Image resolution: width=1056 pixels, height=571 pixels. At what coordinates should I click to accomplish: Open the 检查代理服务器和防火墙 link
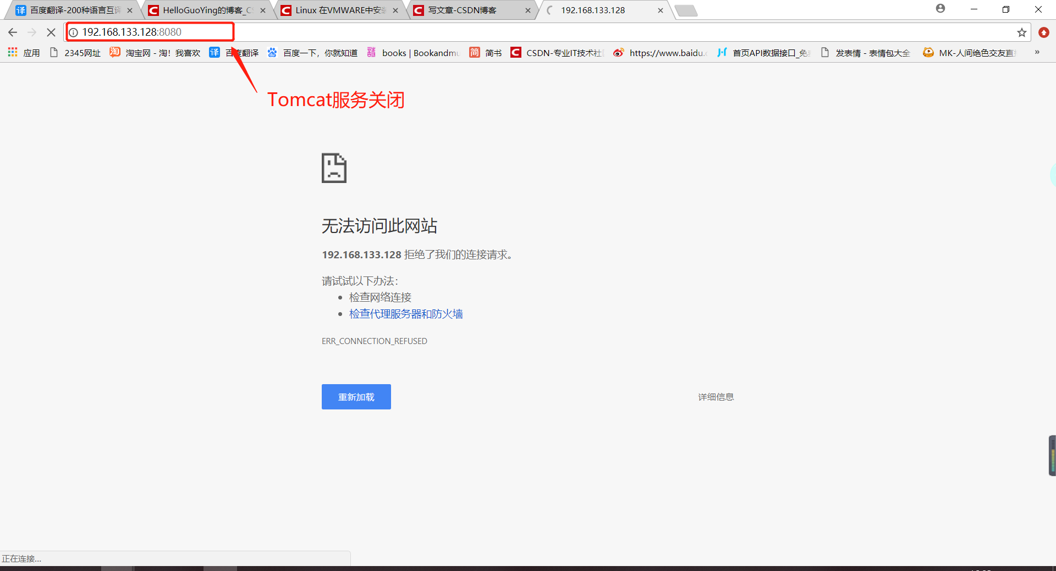405,313
